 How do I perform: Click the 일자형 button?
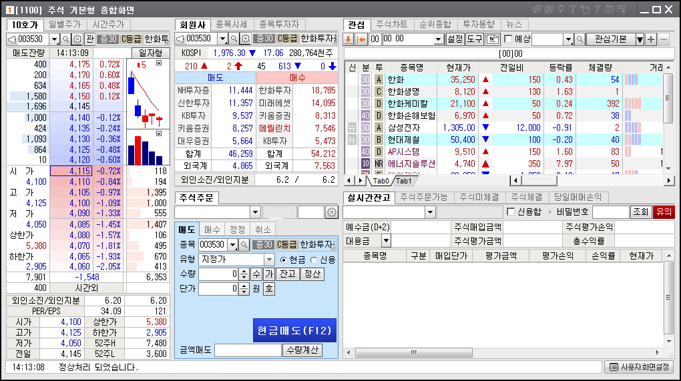click(150, 53)
